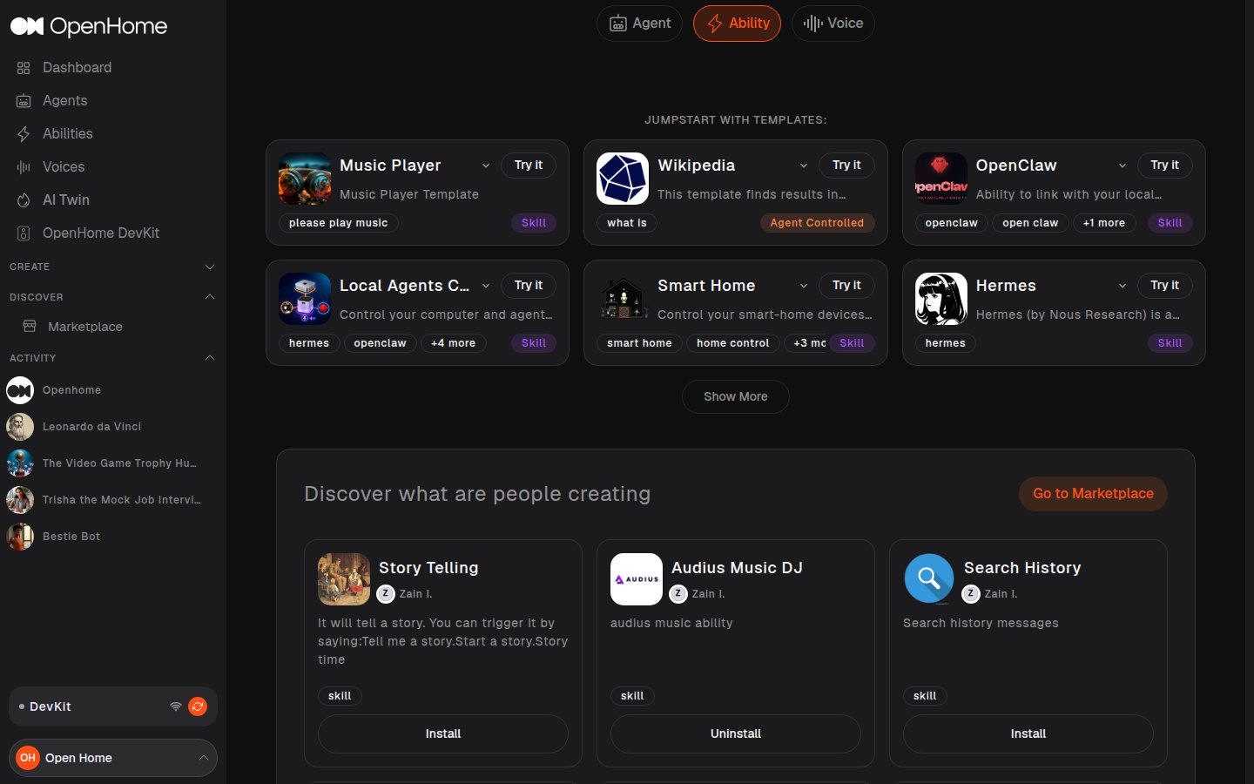This screenshot has height=784, width=1254.
Task: Switch to the Agent tab
Action: point(639,24)
